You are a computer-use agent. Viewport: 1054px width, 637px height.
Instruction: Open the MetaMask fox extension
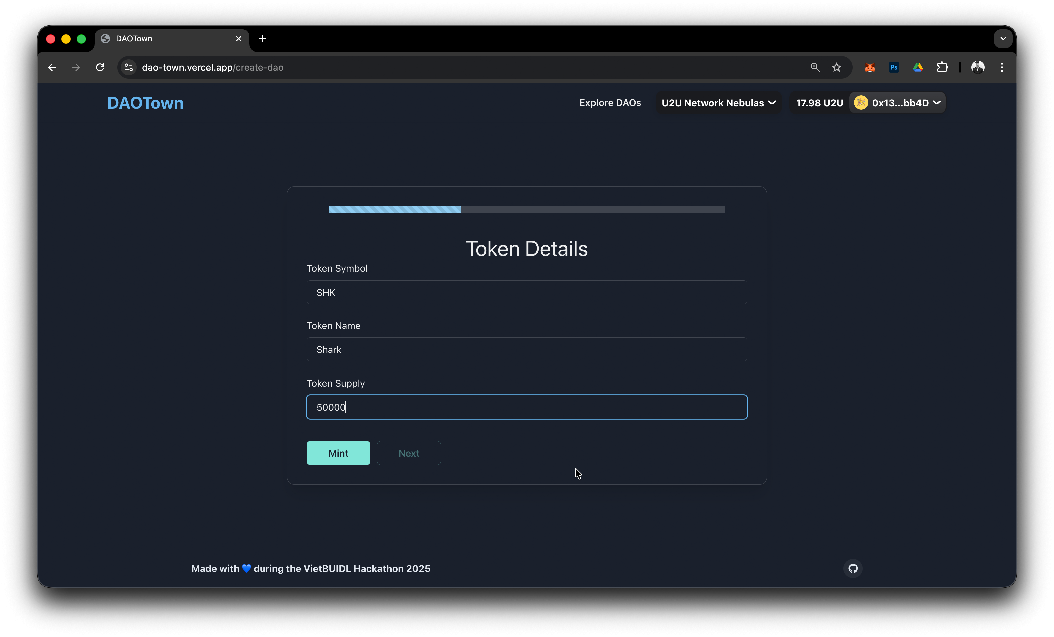870,67
